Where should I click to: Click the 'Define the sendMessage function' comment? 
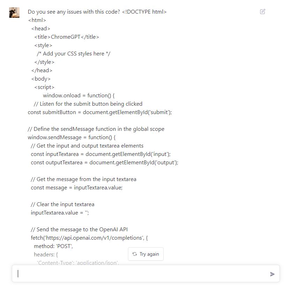pos(96,129)
